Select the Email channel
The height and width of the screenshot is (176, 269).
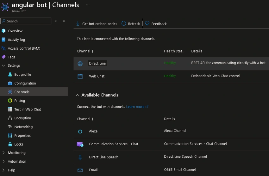[x=93, y=170]
